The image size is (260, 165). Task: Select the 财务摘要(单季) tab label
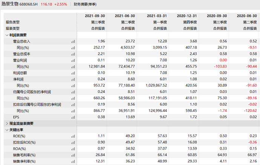coord(85,4)
